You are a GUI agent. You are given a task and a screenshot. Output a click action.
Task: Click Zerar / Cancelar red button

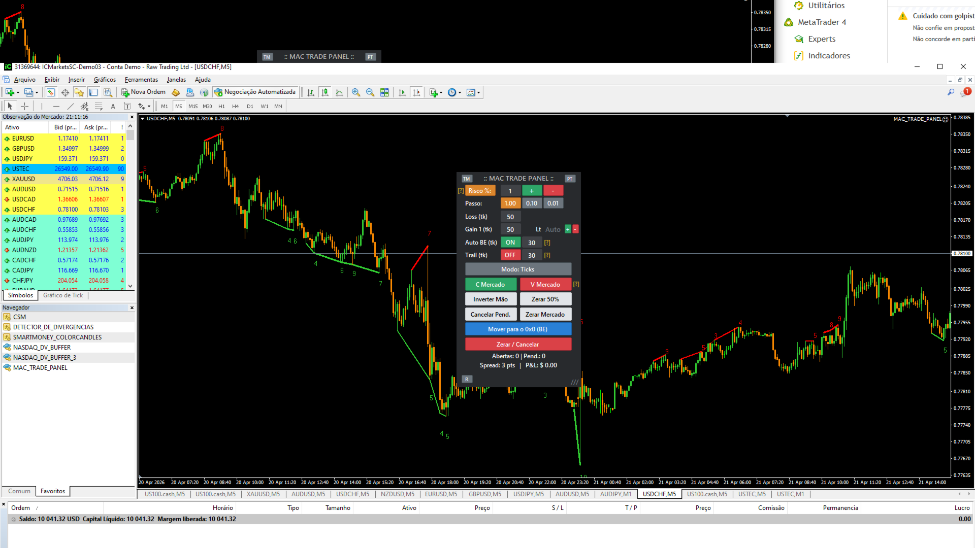point(518,344)
